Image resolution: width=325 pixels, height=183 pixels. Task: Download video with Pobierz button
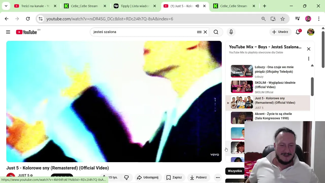[198, 177]
